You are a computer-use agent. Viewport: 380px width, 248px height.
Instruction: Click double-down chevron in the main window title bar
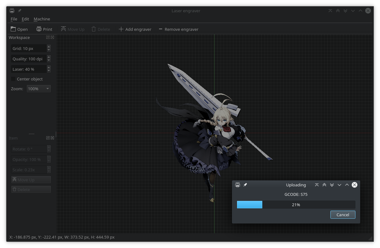click(345, 11)
